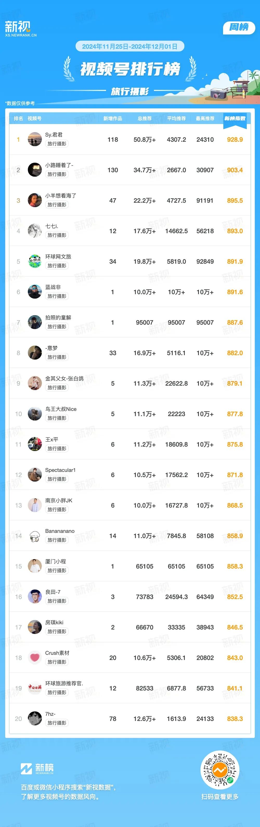The width and height of the screenshot is (260, 827).
Task: Open Sy.君君 profile avatar
Action: [35, 139]
